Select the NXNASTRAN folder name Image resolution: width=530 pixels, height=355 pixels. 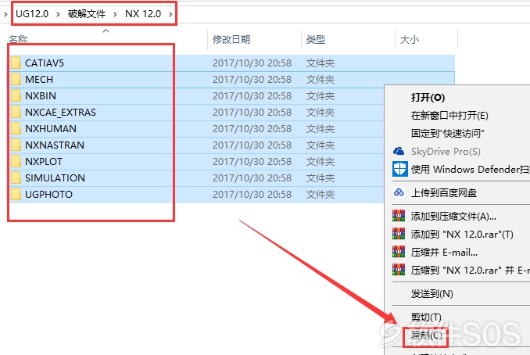pos(55,145)
